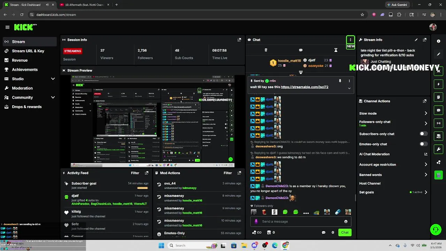Click the speech bubble icon in chat toolbar
Viewport: 446px width, 251px height.
[301, 50]
